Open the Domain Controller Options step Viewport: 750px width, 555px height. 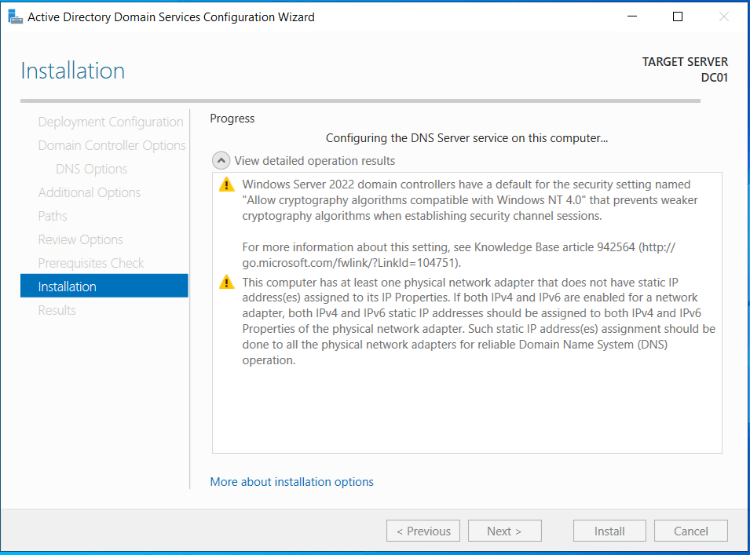(112, 145)
